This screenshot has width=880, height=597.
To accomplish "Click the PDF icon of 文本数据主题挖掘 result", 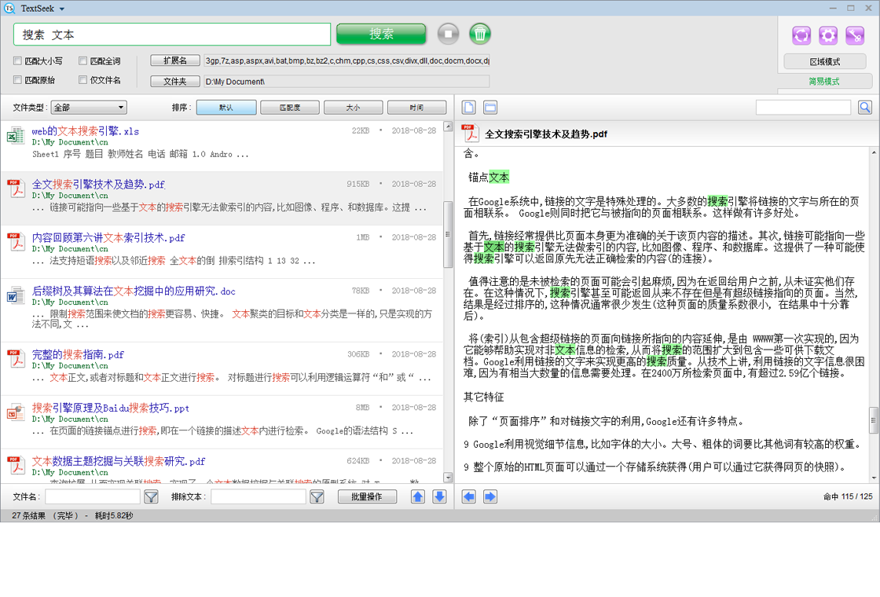I will (16, 466).
